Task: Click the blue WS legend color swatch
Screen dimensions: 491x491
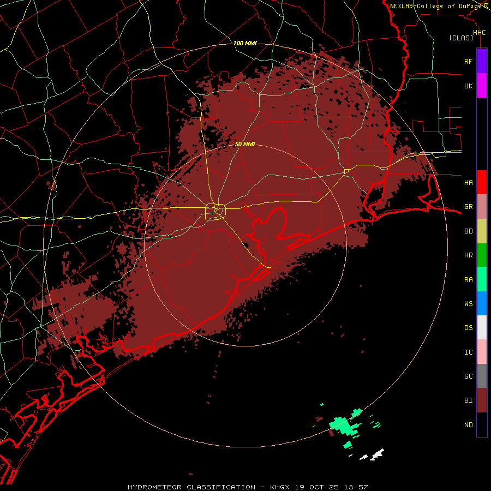Action: click(x=482, y=303)
